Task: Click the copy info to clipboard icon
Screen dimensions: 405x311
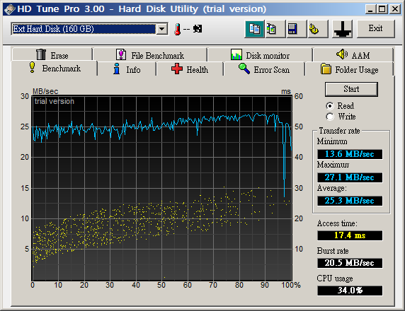Action: (254, 29)
